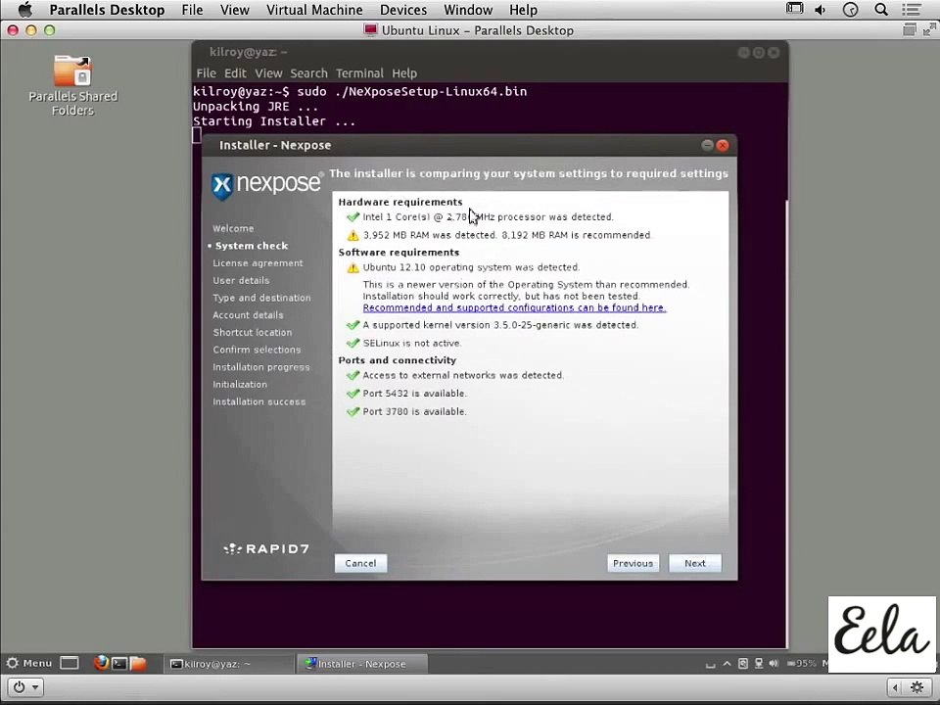Open terminal Terminal menu

click(x=359, y=73)
